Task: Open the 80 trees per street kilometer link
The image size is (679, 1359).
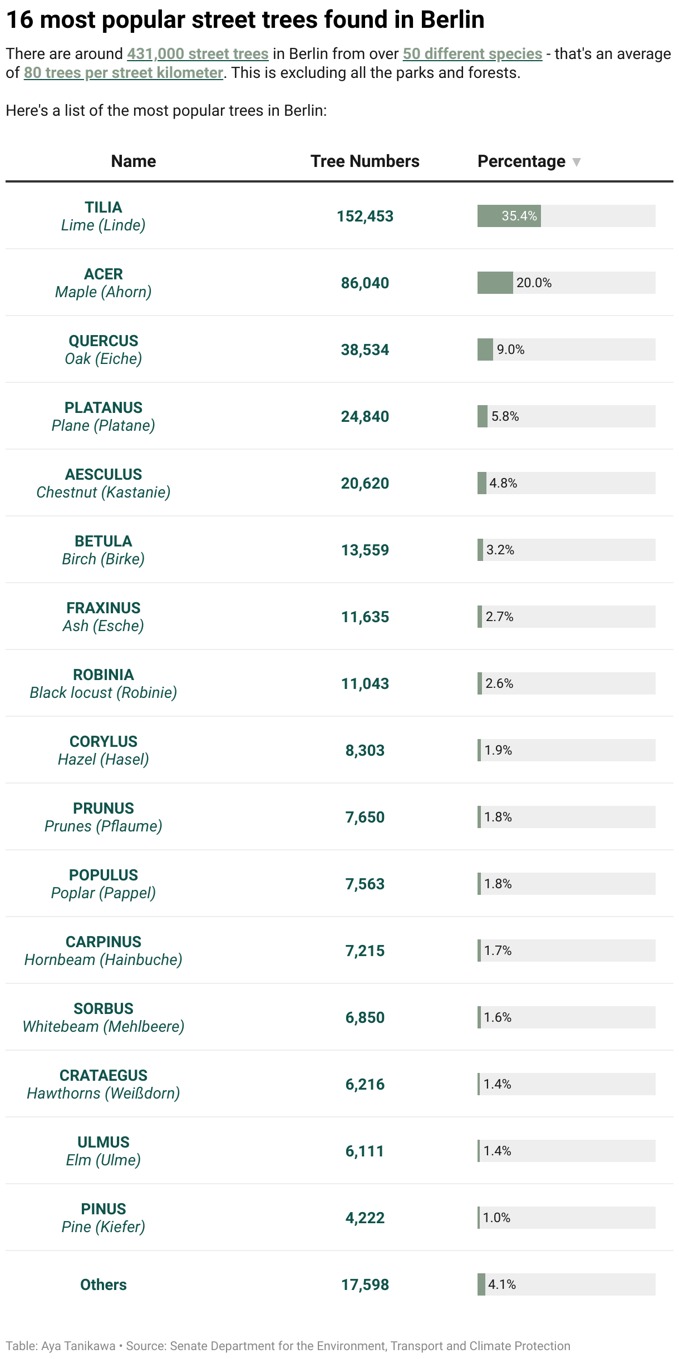Action: pos(124,73)
